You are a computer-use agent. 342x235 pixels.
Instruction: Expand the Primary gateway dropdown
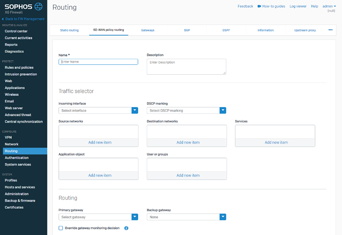135,217
